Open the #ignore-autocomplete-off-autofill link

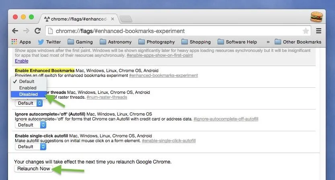pos(226,119)
